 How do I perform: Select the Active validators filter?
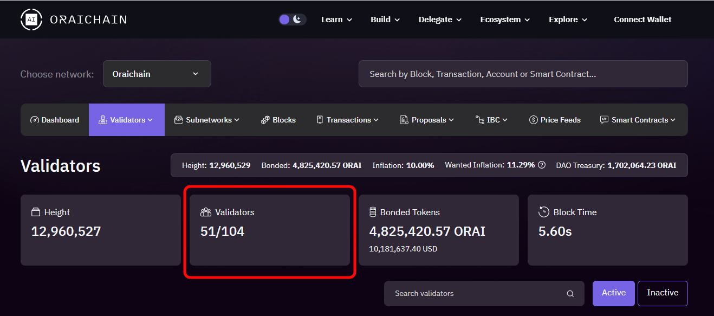pyautogui.click(x=613, y=293)
